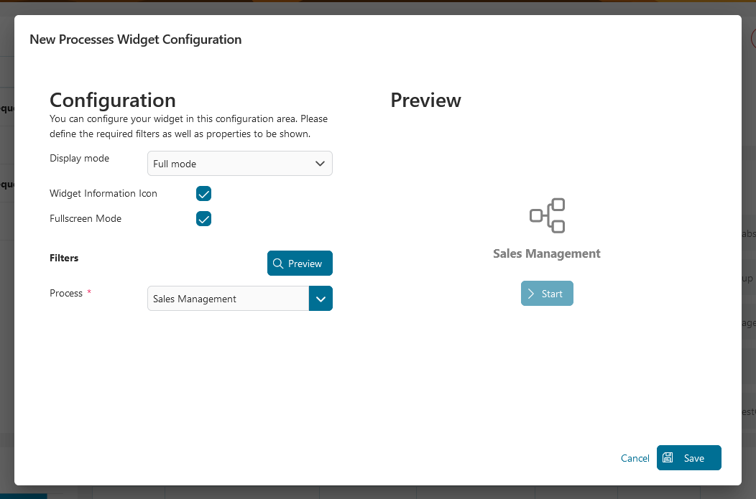The width and height of the screenshot is (756, 499).
Task: Click the floppy disk icon on Save
Action: tap(668, 458)
